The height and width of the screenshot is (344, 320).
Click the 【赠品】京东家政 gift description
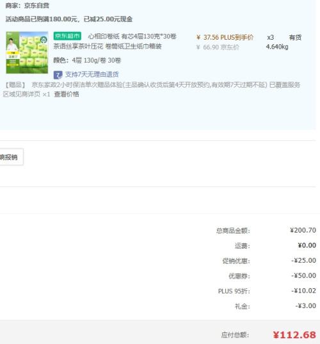(152, 89)
